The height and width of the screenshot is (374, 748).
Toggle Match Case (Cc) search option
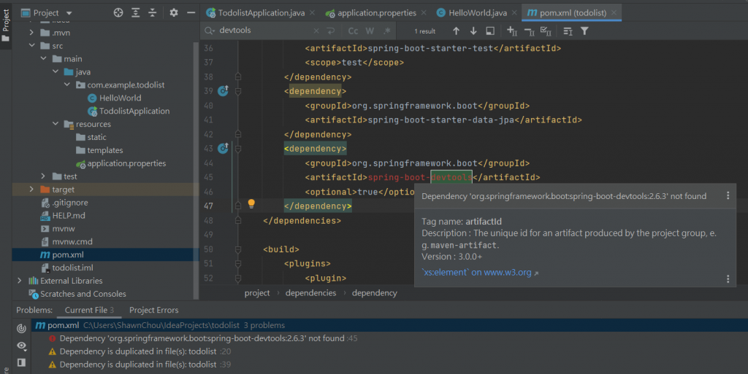(353, 31)
